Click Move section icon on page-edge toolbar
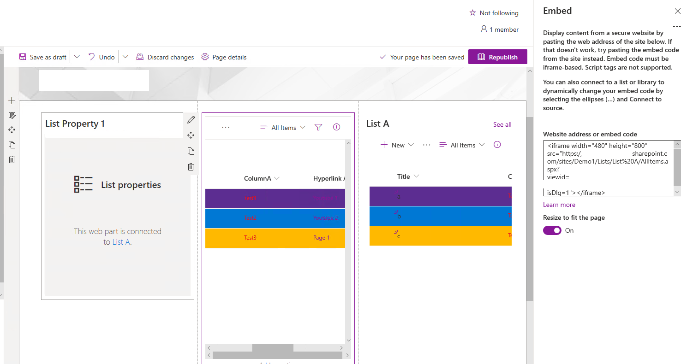The height and width of the screenshot is (364, 681). 12,130
